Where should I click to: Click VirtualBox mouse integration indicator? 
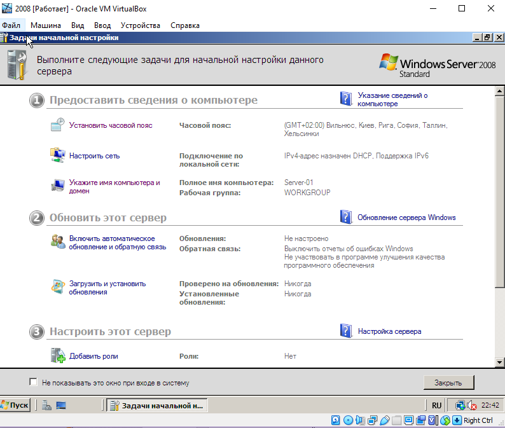point(445,420)
